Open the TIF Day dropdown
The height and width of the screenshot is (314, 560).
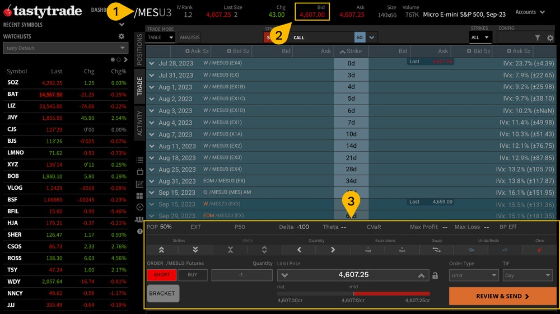[528, 275]
